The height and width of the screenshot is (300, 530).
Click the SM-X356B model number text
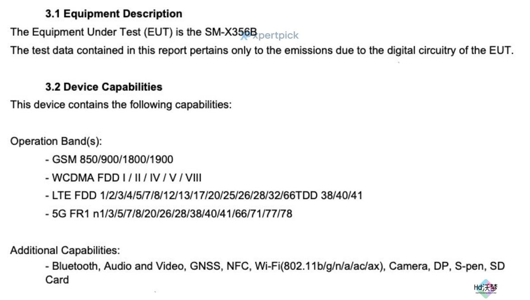[x=231, y=32]
